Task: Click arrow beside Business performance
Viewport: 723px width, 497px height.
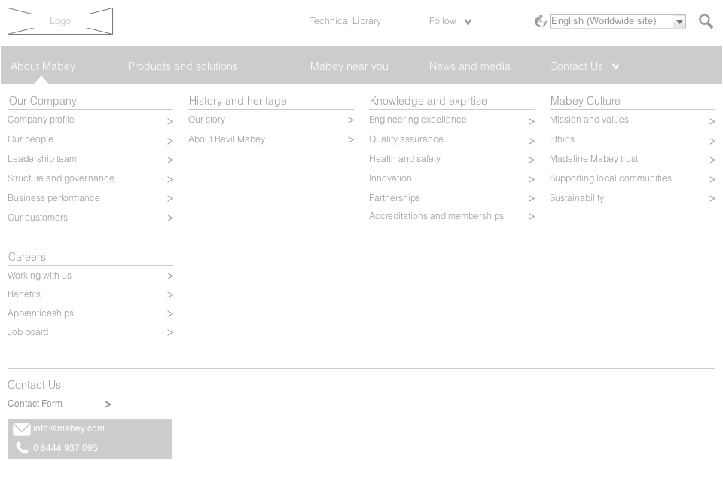Action: click(170, 198)
